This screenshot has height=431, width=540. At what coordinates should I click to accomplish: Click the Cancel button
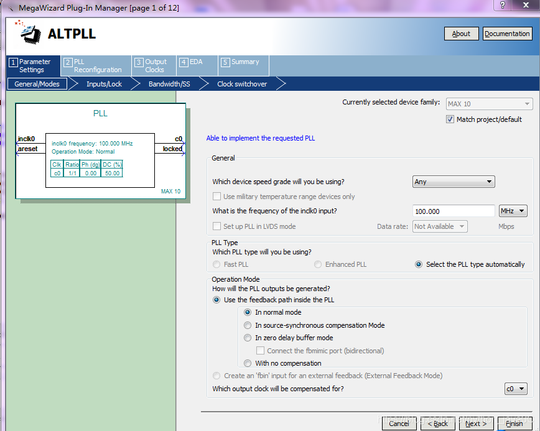pyautogui.click(x=399, y=424)
